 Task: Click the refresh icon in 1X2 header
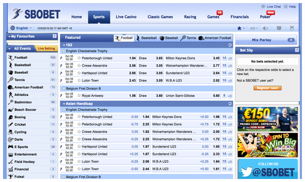coord(230,45)
